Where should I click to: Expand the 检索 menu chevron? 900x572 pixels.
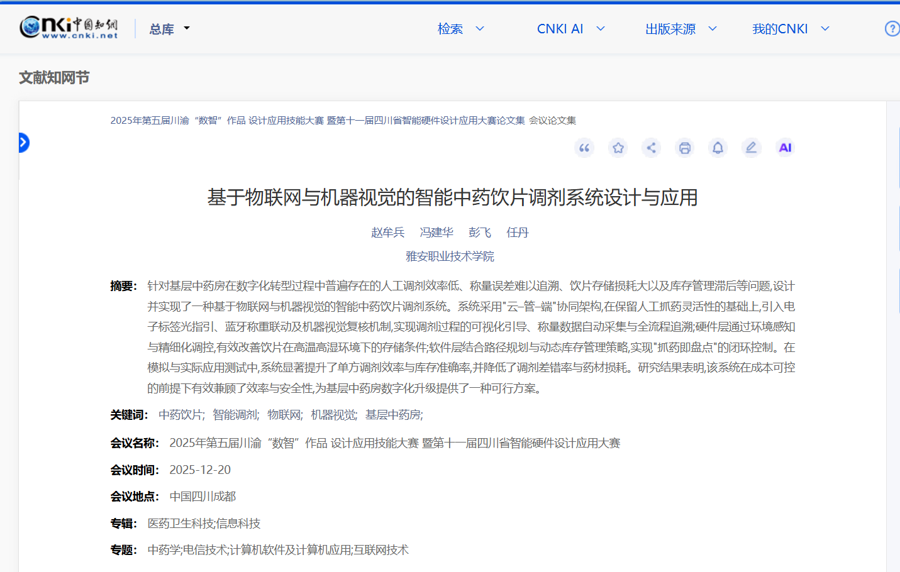point(480,28)
